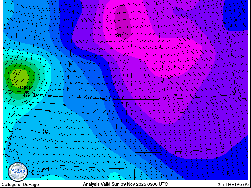Click the 302 contour label
This screenshot has width=251, height=188.
click(27, 95)
